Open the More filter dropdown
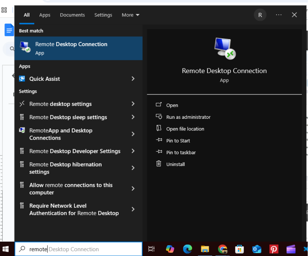 click(130, 15)
